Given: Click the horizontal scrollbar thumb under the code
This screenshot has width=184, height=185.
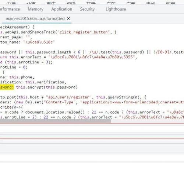Looking at the screenshot, I should coord(55,121).
